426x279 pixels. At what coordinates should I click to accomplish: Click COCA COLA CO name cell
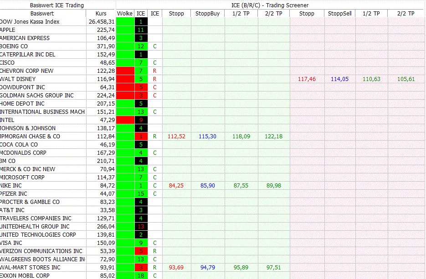point(19,144)
